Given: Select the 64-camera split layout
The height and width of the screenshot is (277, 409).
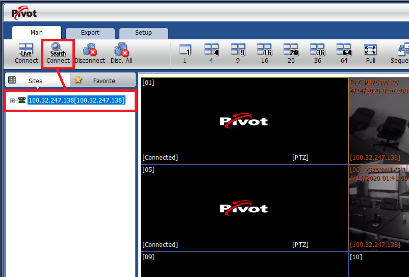Looking at the screenshot, I should (344, 54).
